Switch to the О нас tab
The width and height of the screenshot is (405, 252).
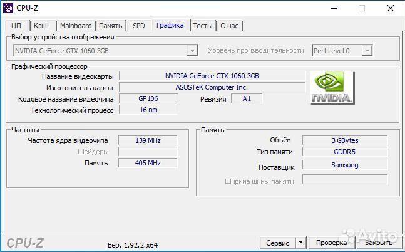pyautogui.click(x=229, y=26)
